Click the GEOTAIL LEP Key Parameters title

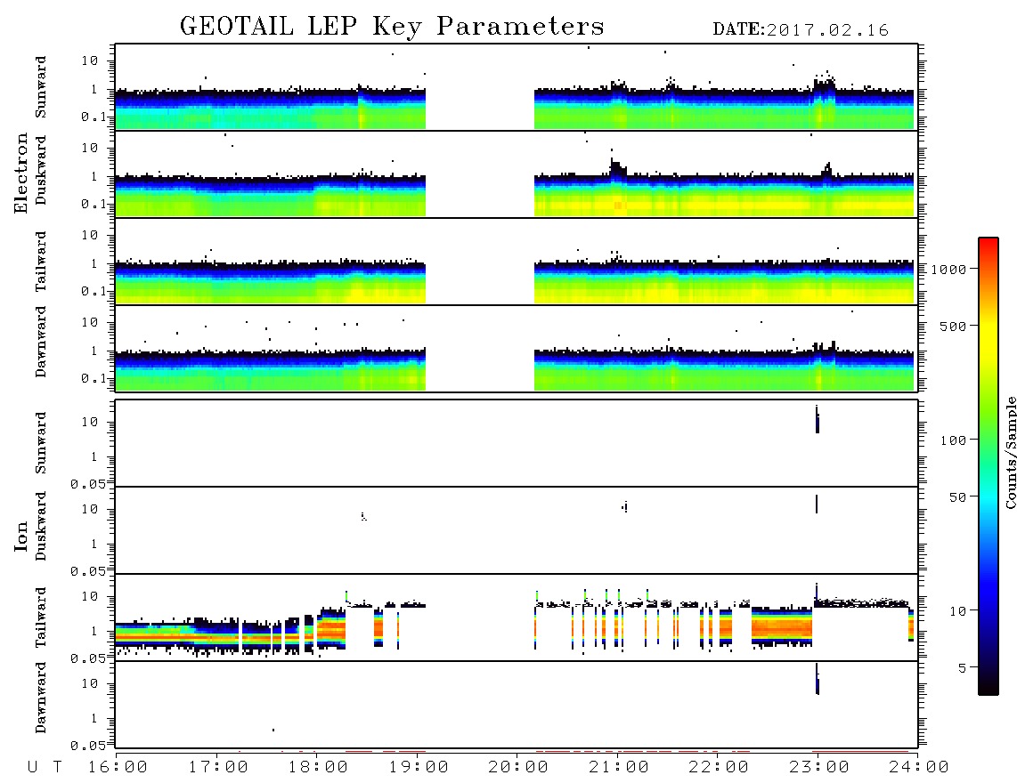tap(392, 28)
